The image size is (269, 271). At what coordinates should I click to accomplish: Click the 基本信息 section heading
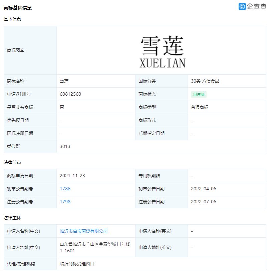click(x=12, y=19)
